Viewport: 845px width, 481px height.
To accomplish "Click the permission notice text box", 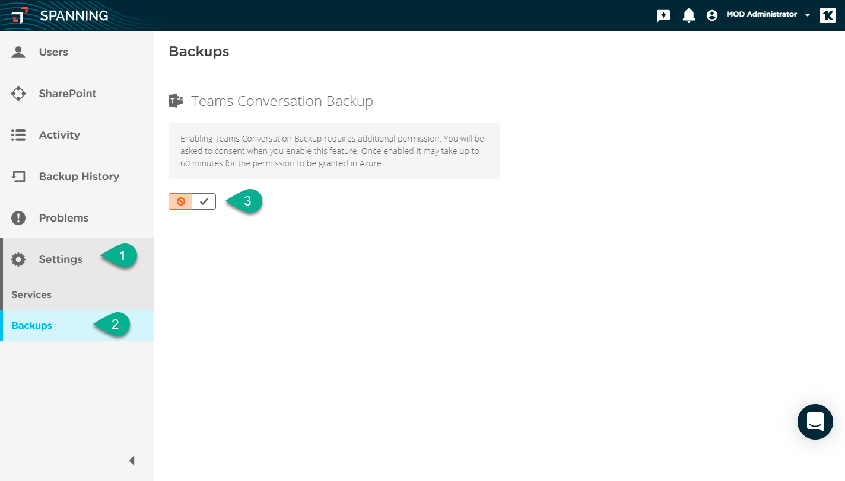I will [334, 151].
